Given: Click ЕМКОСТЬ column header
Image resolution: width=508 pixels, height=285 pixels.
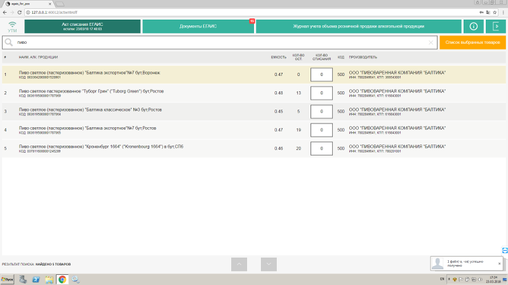Looking at the screenshot, I should pyautogui.click(x=279, y=57).
